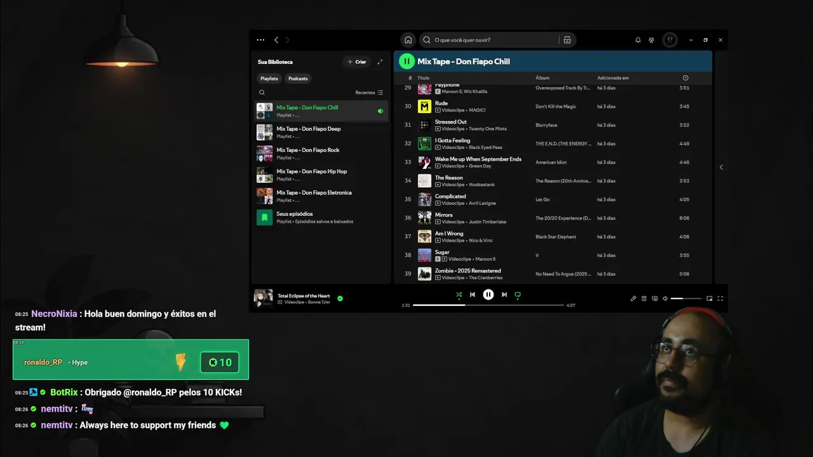
Task: Sort tracks by the Título column
Action: [x=423, y=78]
